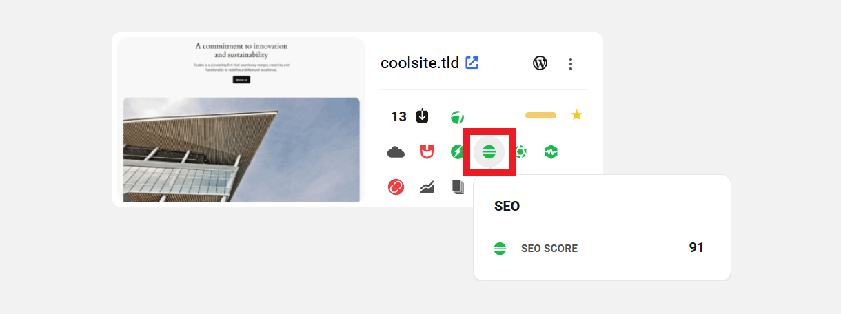This screenshot has height=314, width=841.
Task: Select the highlighted green SEO icon
Action: pos(489,152)
